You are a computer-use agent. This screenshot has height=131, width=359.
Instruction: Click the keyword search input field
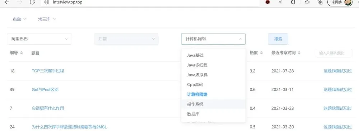[334, 53]
